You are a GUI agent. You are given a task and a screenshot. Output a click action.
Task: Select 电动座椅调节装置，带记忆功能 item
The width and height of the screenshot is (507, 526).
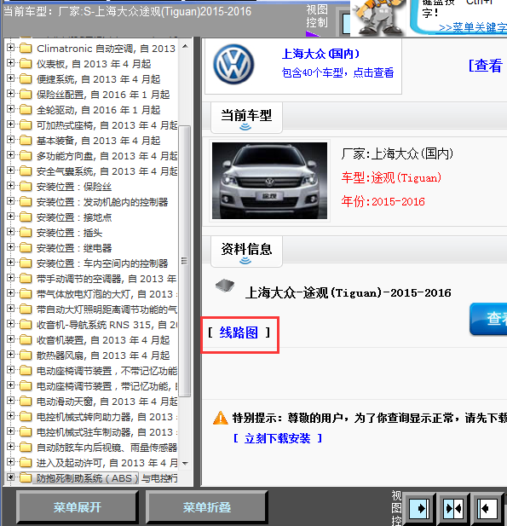coord(107,386)
